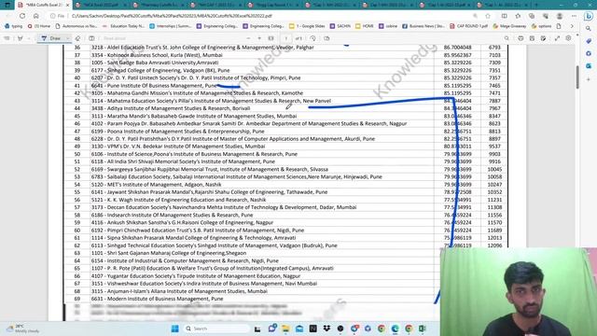This screenshot has height=336, width=597.
Task: Click the Fit to width icon
Action: tap(271, 38)
